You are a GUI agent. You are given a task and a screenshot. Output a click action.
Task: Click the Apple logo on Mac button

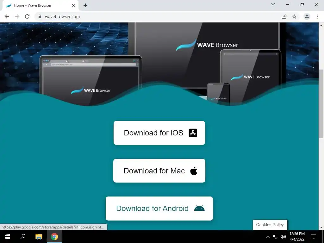pos(194,171)
